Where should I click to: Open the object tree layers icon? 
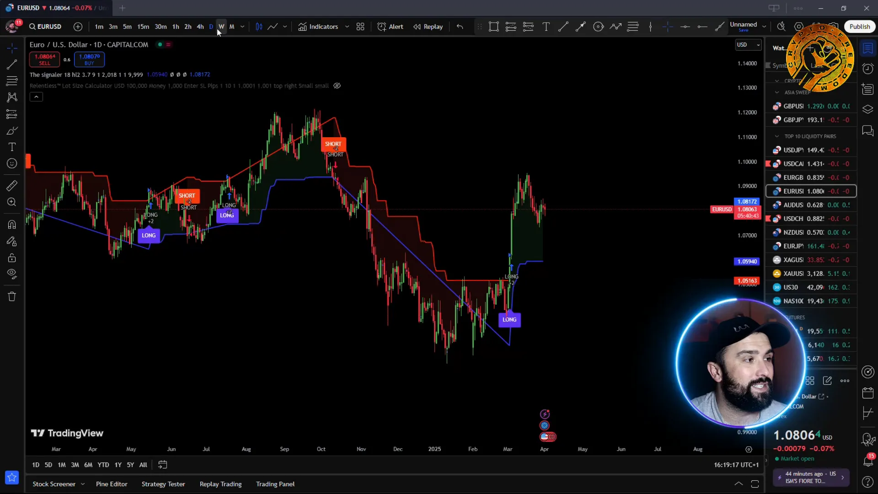pos(867,109)
